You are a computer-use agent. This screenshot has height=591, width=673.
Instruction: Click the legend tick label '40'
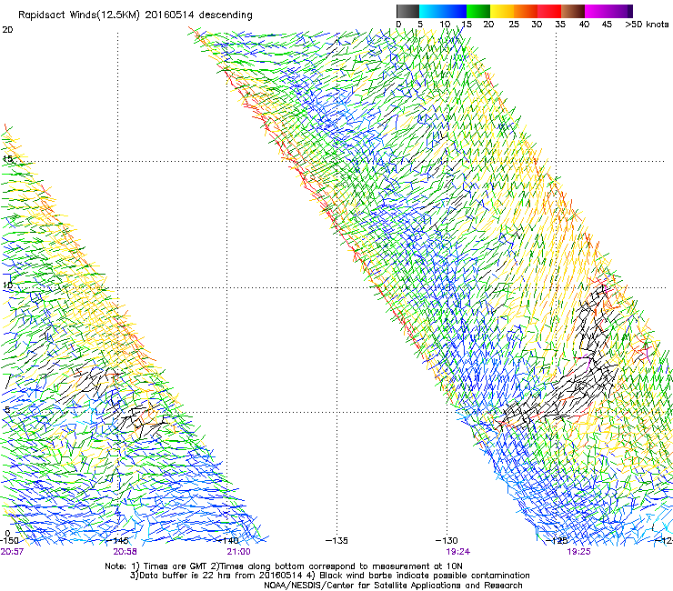[584, 25]
